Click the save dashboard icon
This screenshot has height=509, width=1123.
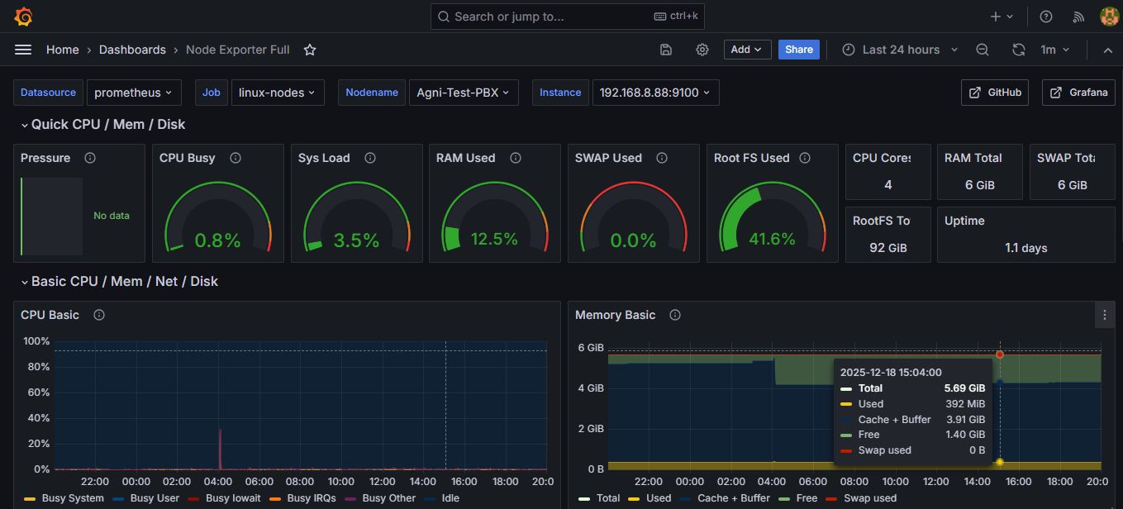[666, 50]
